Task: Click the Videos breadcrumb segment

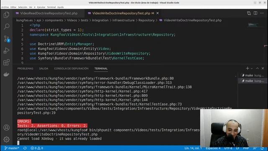Action: [72, 20]
